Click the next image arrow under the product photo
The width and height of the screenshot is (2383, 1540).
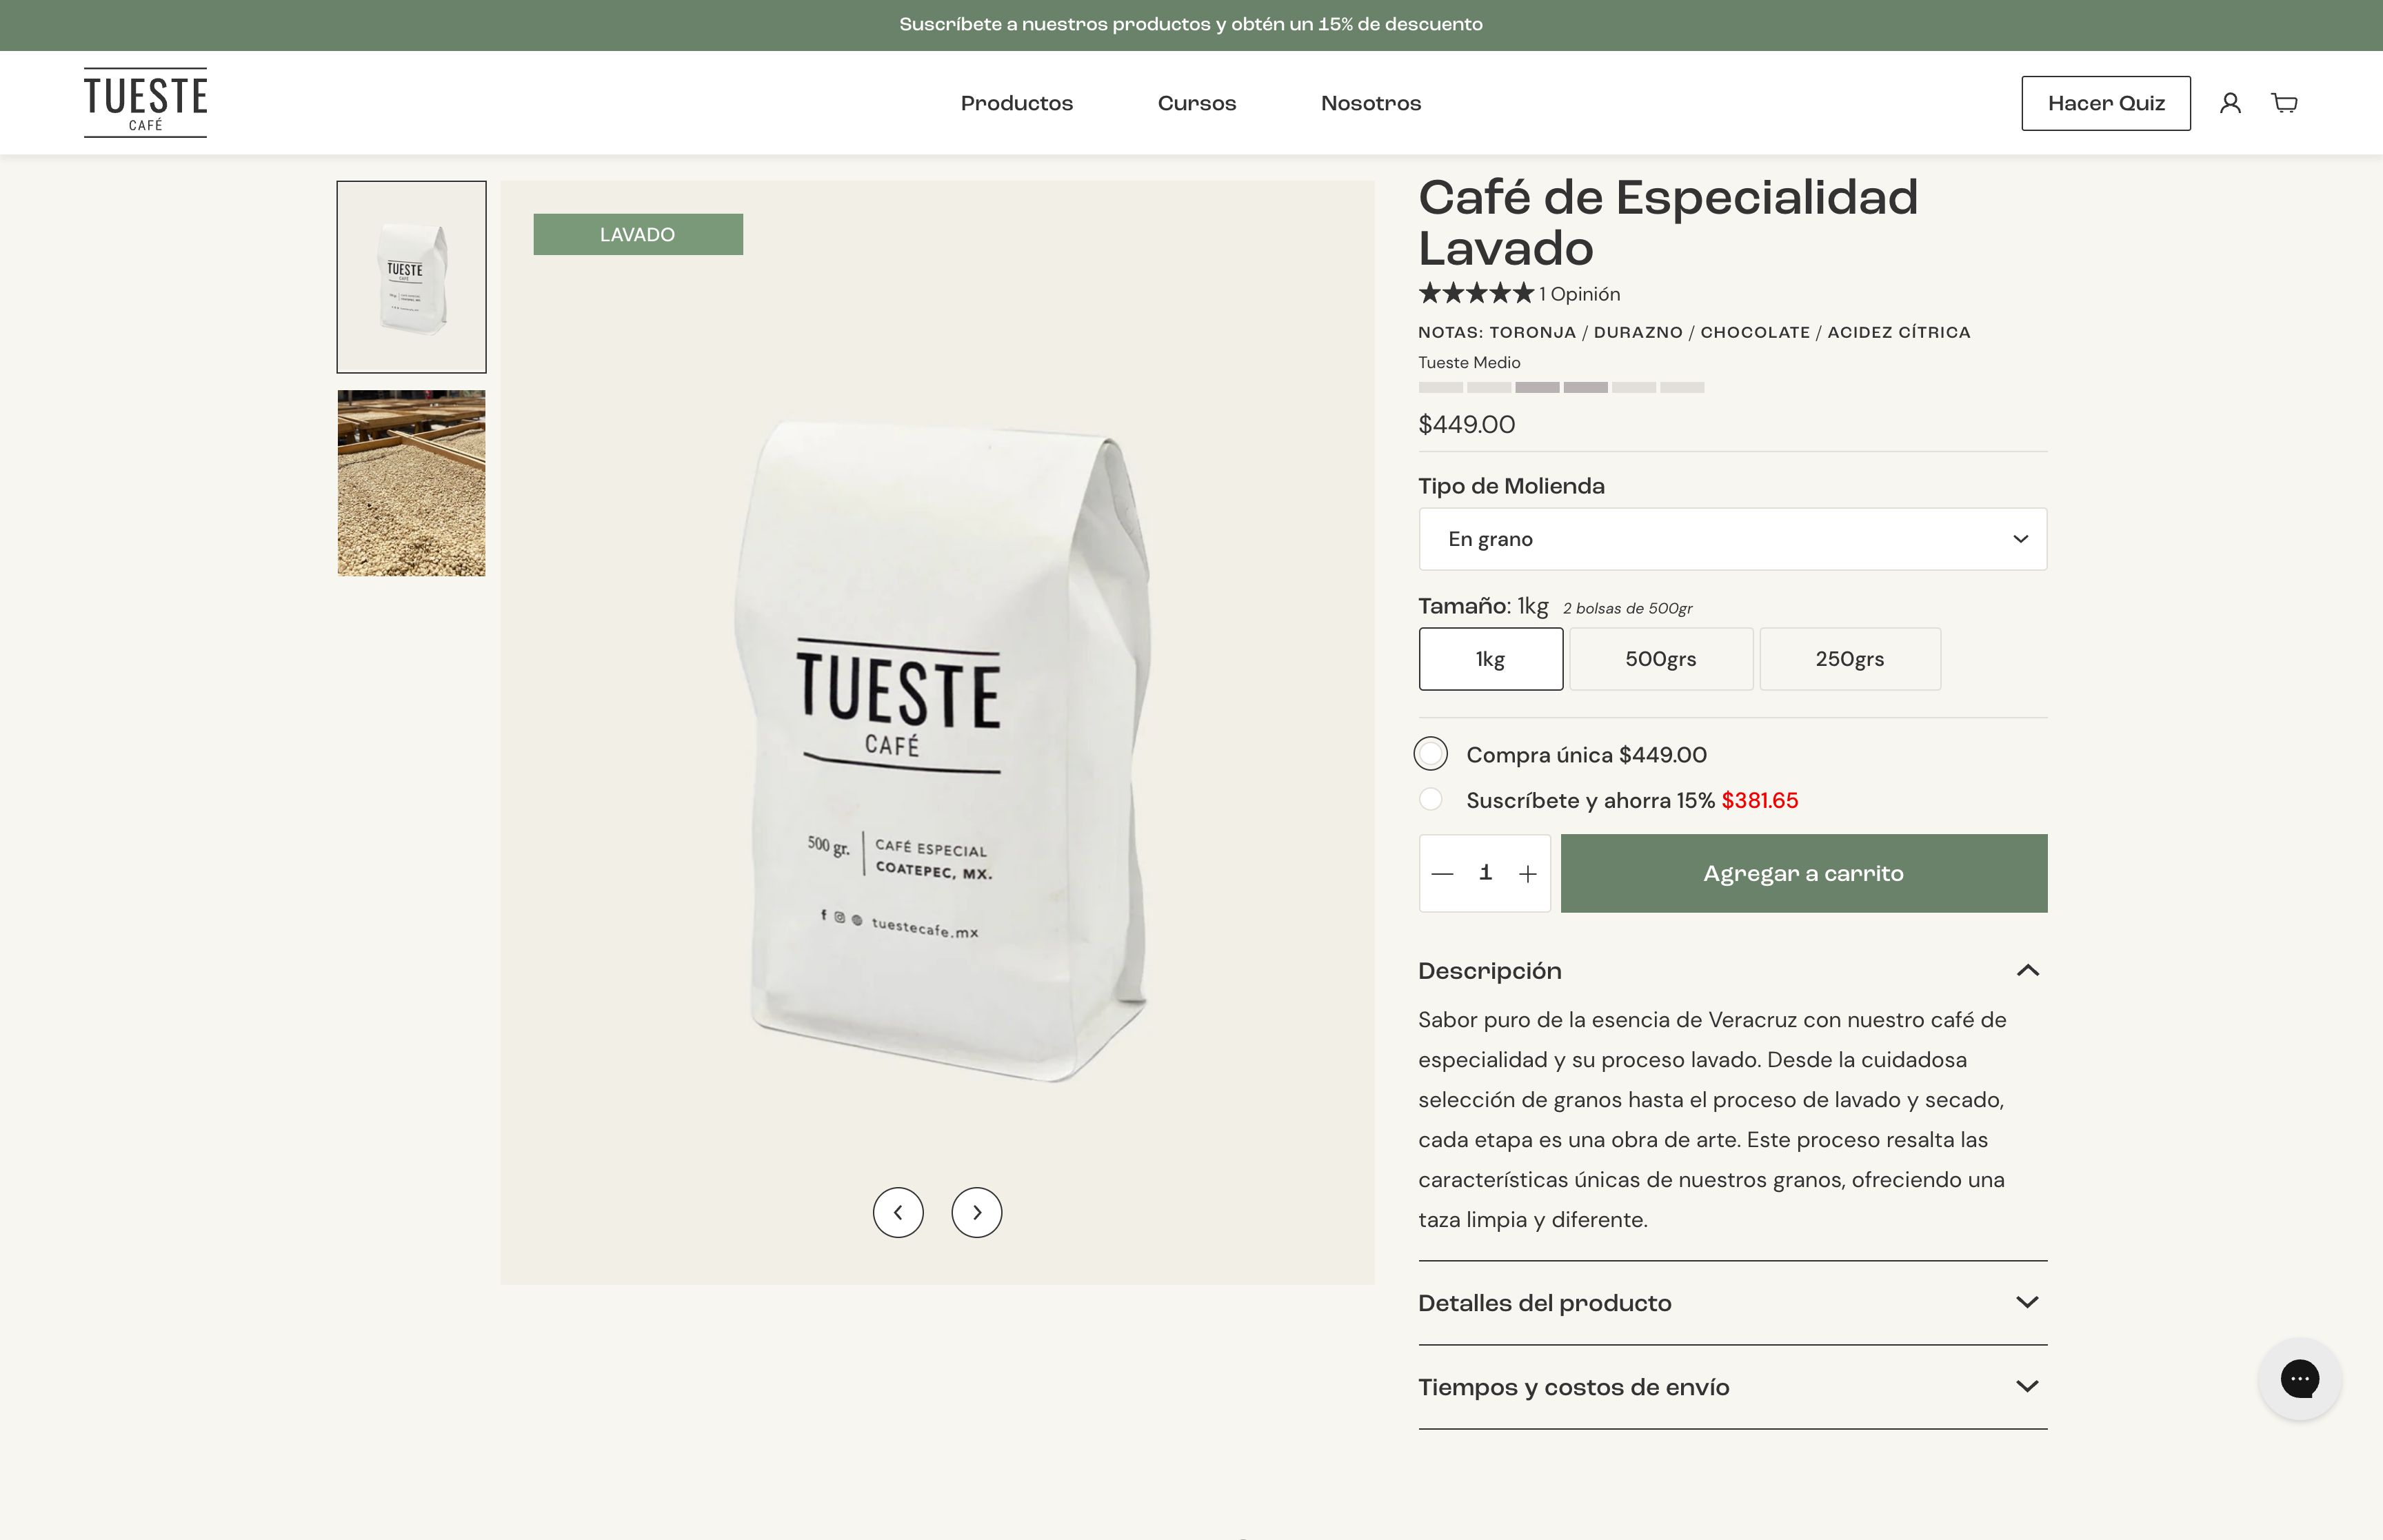point(977,1212)
